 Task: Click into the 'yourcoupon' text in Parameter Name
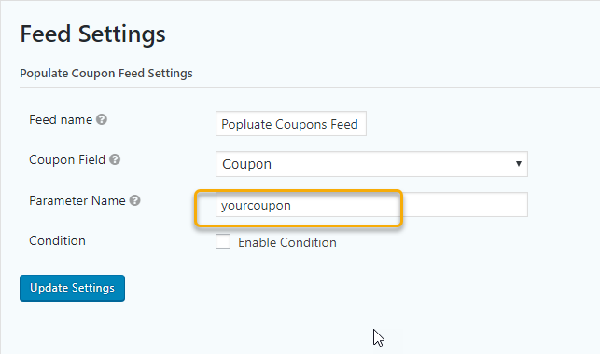[256, 206]
